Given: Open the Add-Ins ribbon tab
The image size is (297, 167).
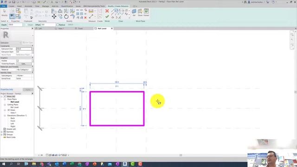Looking at the screenshot, I should click(x=55, y=6).
